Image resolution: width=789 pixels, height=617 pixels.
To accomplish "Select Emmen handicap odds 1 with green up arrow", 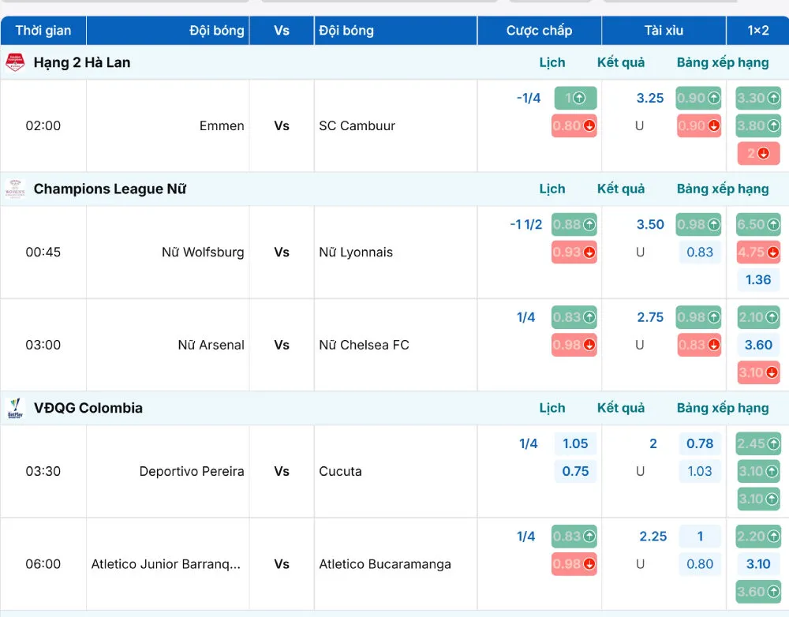I will coord(576,98).
